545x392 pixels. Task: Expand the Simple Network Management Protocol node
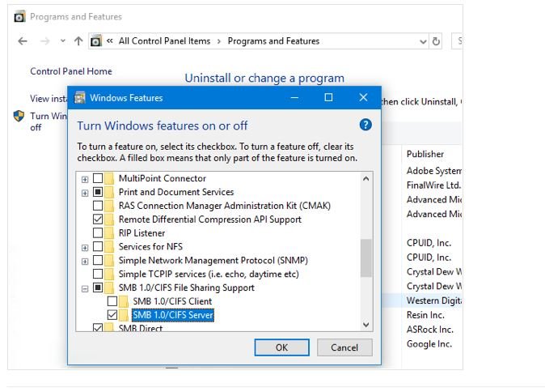coord(85,261)
